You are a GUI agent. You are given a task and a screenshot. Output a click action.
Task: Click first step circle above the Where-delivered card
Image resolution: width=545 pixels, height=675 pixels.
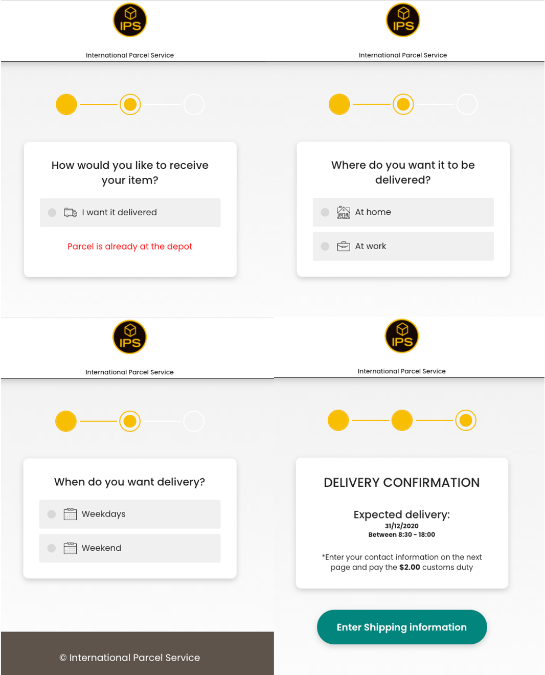339,104
